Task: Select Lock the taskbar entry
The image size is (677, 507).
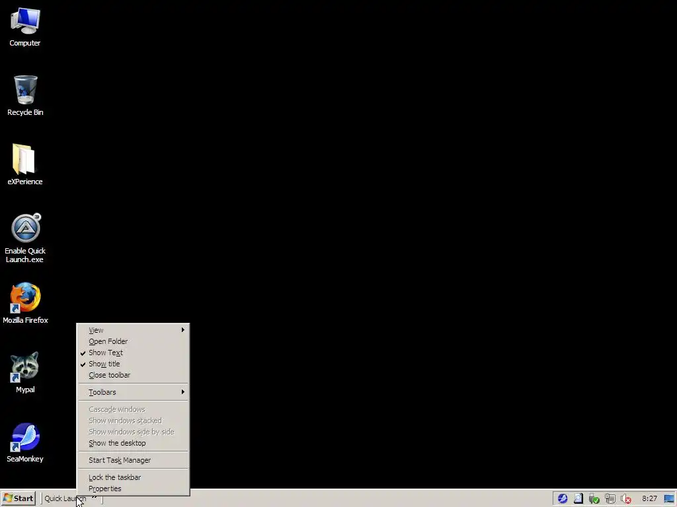Action: click(x=133, y=478)
